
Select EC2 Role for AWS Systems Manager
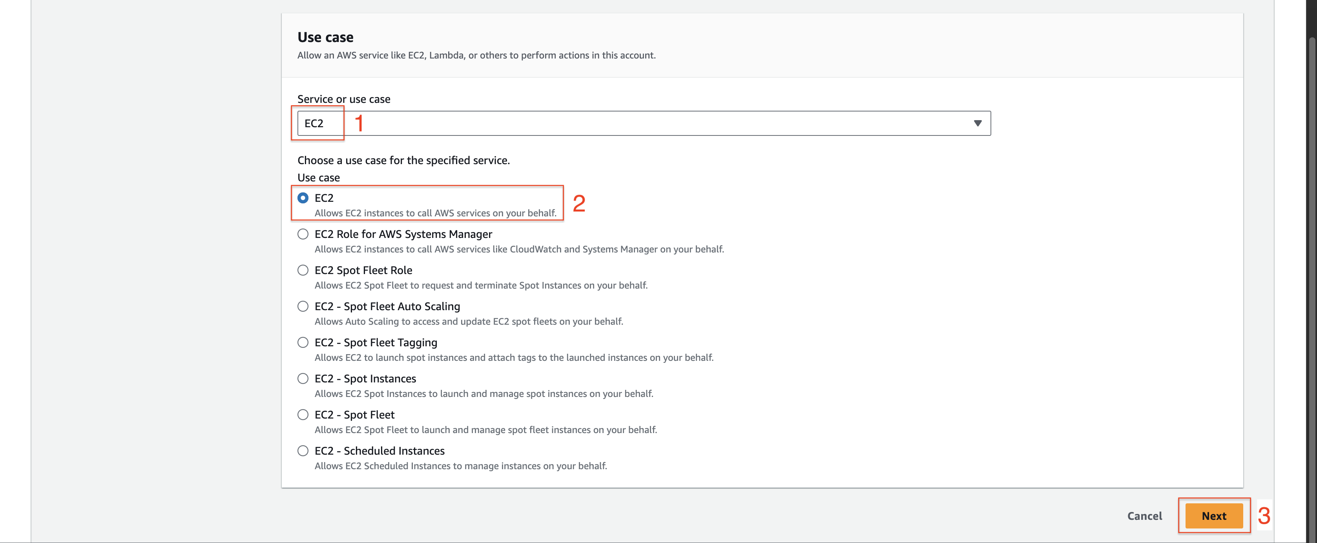tap(303, 234)
